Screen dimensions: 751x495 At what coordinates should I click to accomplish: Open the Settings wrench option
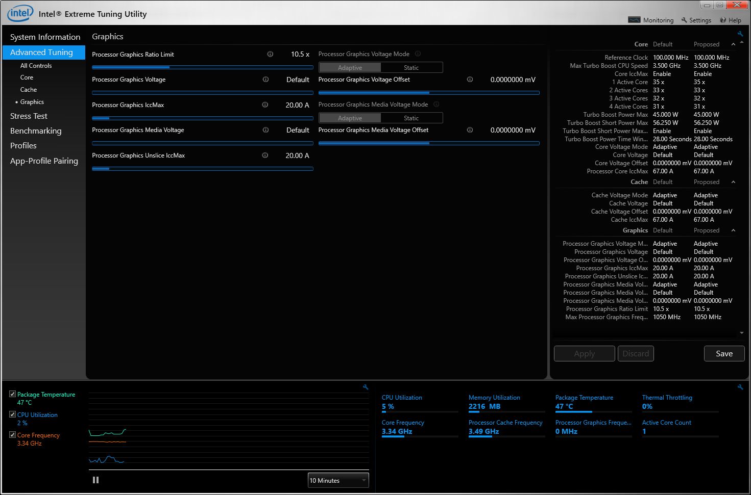696,20
